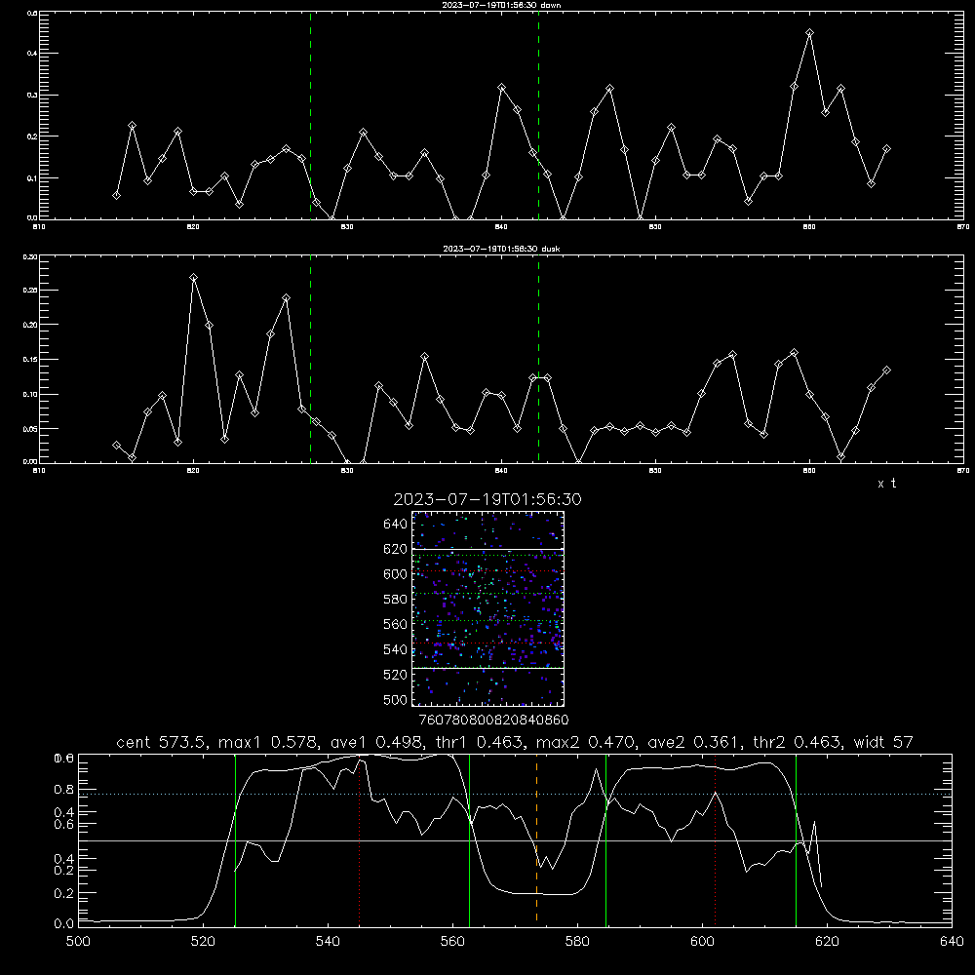Click the green vertical line near 585 in bottom plot
The width and height of the screenshot is (975, 975).
pos(605,839)
